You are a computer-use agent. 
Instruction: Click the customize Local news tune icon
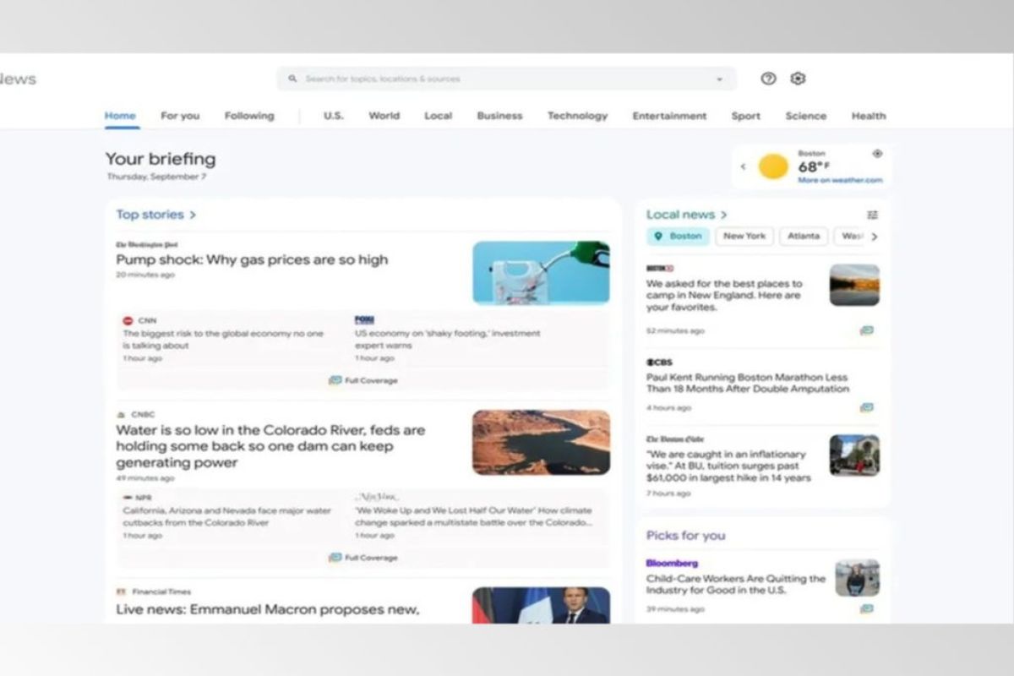coord(873,214)
